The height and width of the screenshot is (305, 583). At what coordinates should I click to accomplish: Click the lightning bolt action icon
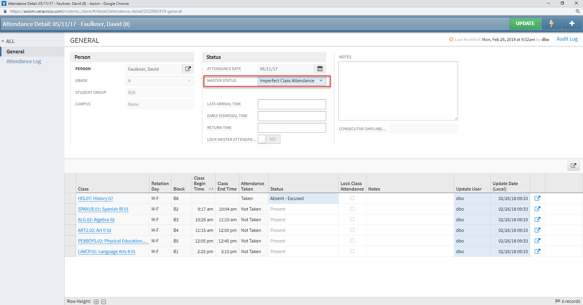pos(551,24)
